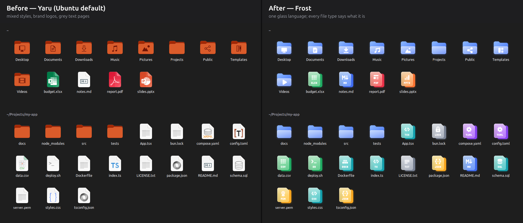Click the "Dockerfile" label in Before panel
523x223 pixels.
(84, 176)
